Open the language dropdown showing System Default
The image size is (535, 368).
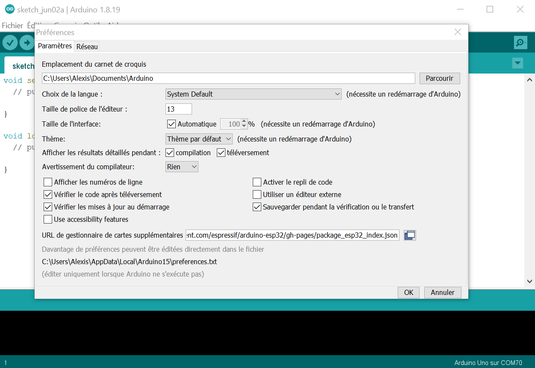[x=254, y=94]
